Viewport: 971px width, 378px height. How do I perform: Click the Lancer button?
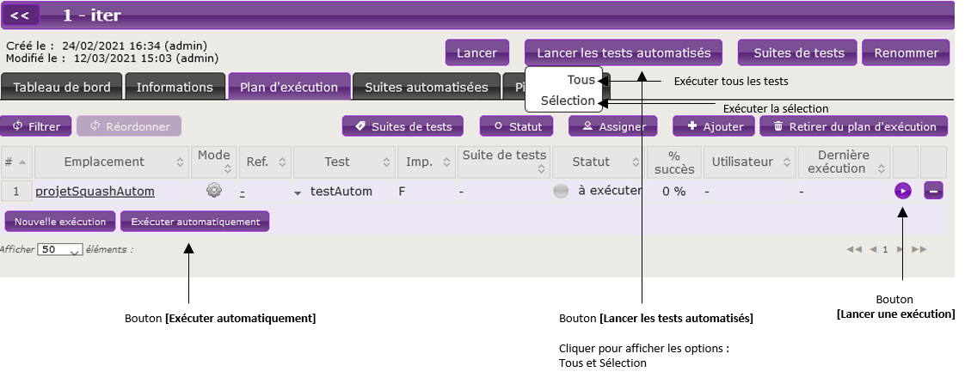[x=476, y=52]
